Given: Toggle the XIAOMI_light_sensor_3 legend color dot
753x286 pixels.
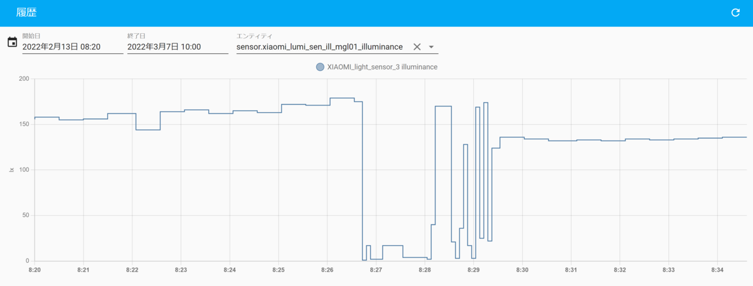Looking at the screenshot, I should click(x=320, y=66).
